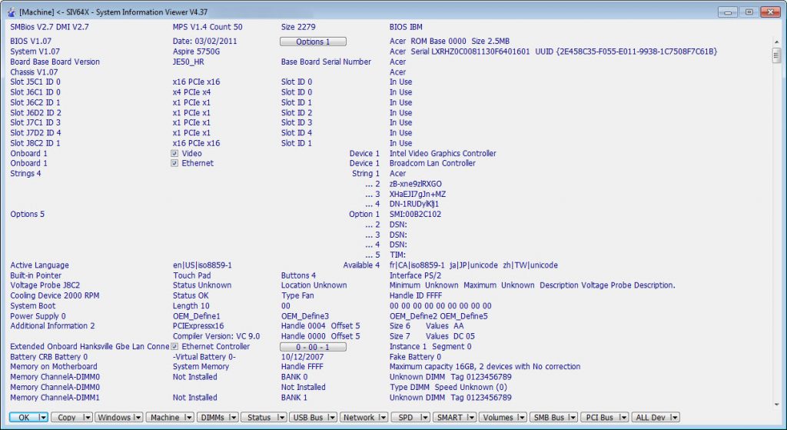The height and width of the screenshot is (430, 787).
Task: Click 'Compiler Version: VC 9.0' text
Action: pos(216,337)
